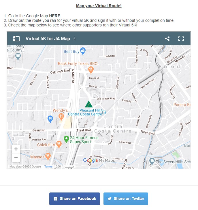Click the 24 Hour Fitness Super Sport label
The width and height of the screenshot is (198, 210).
84,140
